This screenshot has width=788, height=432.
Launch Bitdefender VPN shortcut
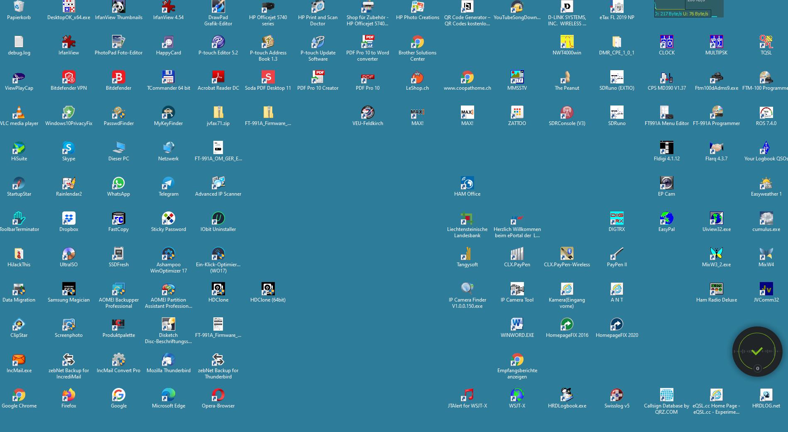click(69, 77)
